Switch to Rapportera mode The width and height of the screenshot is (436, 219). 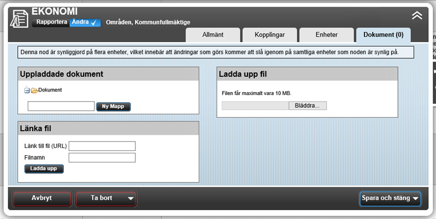pos(51,22)
